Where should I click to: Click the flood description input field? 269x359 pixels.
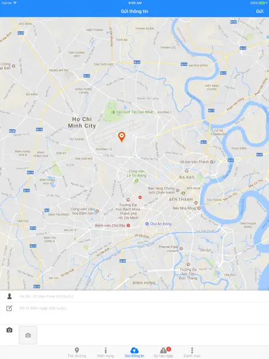(x=142, y=308)
